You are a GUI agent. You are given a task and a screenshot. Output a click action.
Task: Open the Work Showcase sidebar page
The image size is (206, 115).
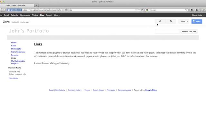(18, 52)
